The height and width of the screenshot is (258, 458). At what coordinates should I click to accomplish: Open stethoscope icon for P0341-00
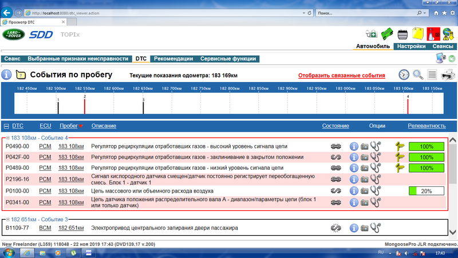coord(376,202)
